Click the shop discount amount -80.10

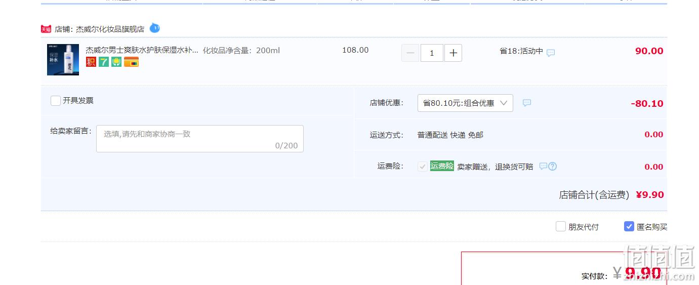point(647,104)
